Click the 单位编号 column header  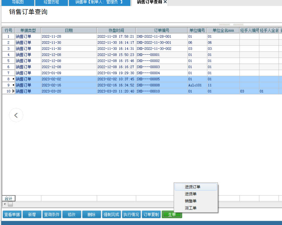pos(197,30)
